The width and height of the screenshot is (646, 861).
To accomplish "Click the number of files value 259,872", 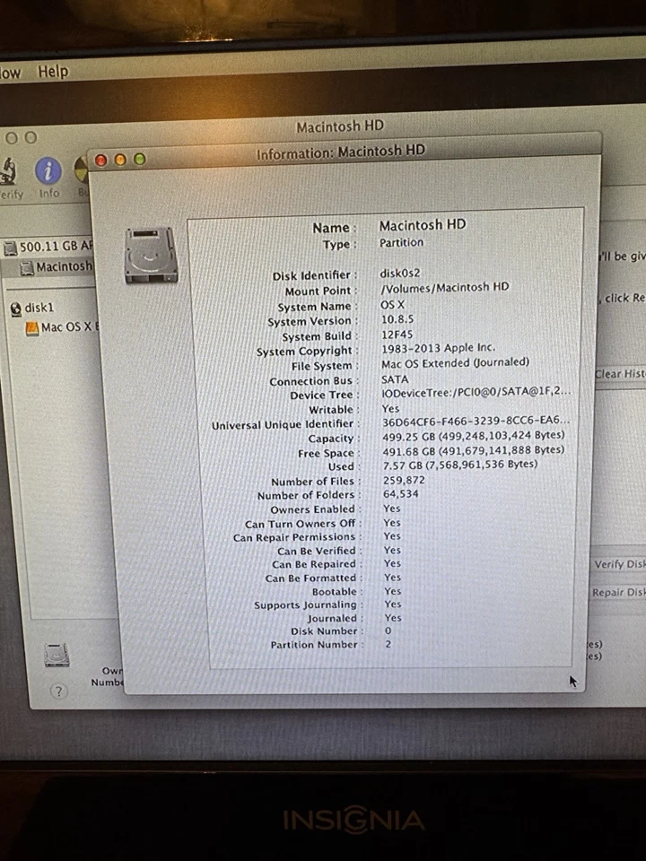I will 404,480.
